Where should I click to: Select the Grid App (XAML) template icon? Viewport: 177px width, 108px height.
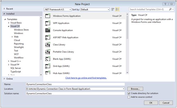[48, 66]
